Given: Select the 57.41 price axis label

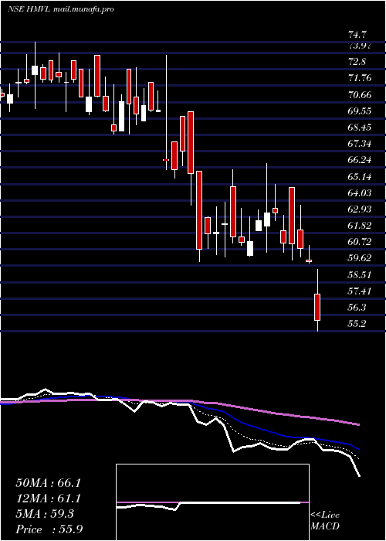Looking at the screenshot, I should click(x=360, y=291).
